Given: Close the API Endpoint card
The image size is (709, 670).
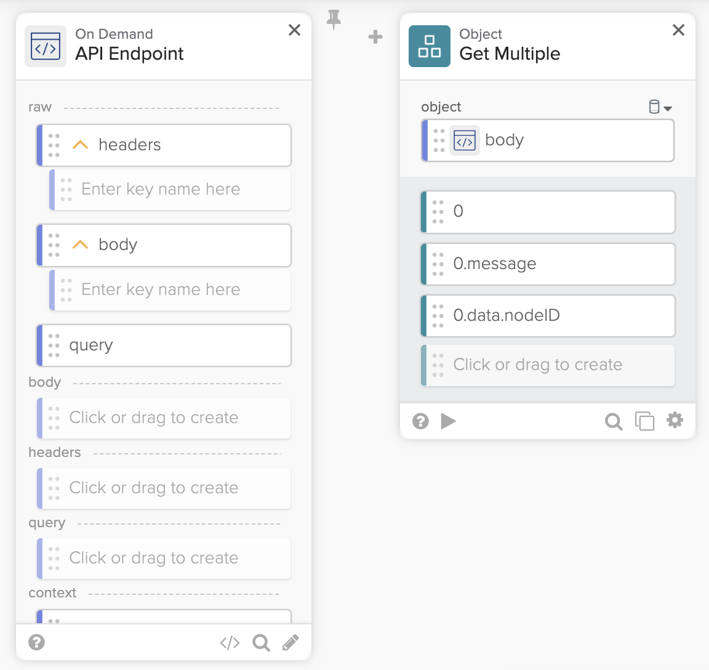Looking at the screenshot, I should point(295,30).
